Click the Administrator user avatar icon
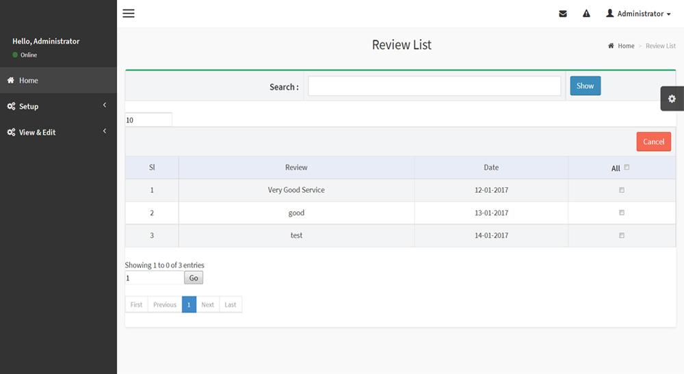 coord(610,13)
